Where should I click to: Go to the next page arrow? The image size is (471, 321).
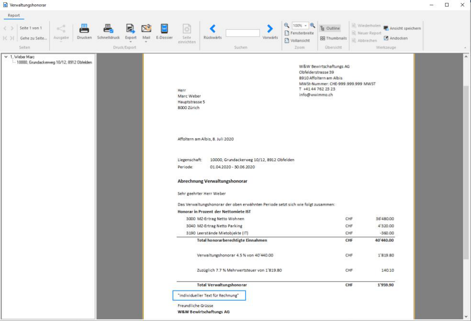pyautogui.click(x=12, y=28)
